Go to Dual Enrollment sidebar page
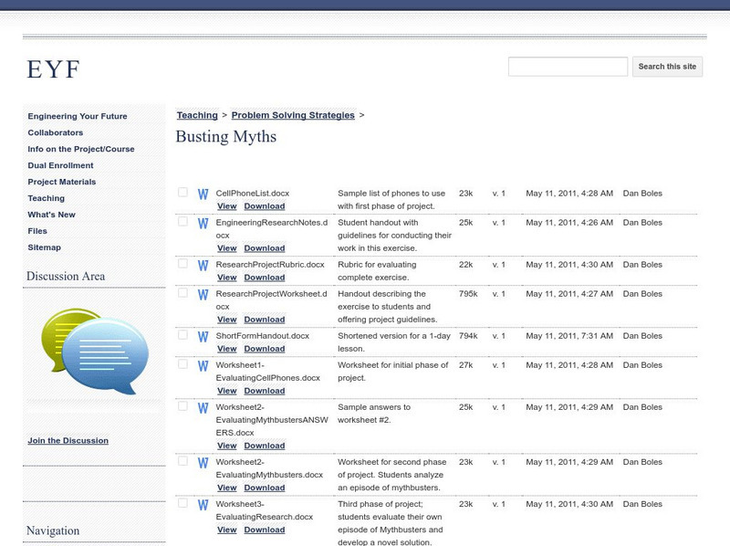 coord(60,165)
